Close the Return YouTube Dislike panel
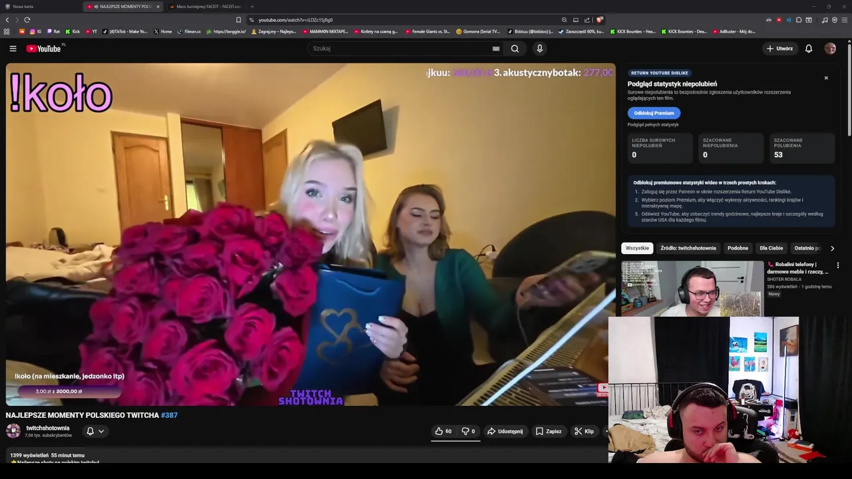 826,78
